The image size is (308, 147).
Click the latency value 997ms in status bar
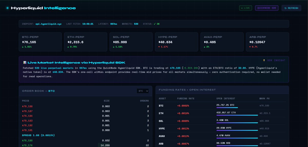pyautogui.click(x=114, y=24)
